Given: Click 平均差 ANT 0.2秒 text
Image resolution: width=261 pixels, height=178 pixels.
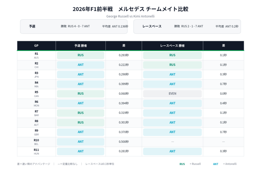Looking at the screenshot, I should pyautogui.click(x=227, y=26).
